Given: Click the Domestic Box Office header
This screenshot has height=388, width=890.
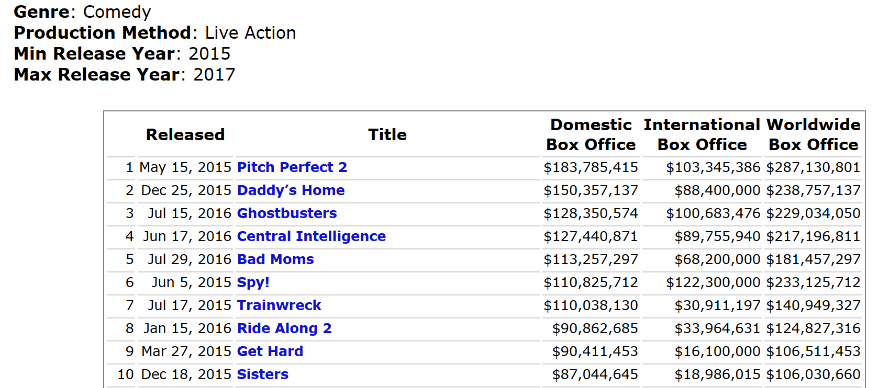Looking at the screenshot, I should [591, 135].
